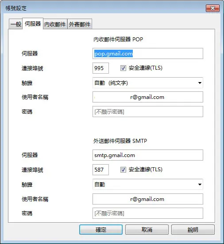Toggle SMTP 安全連線(TLS) checkbox
Screen dimensions: 224x244
coord(123,169)
